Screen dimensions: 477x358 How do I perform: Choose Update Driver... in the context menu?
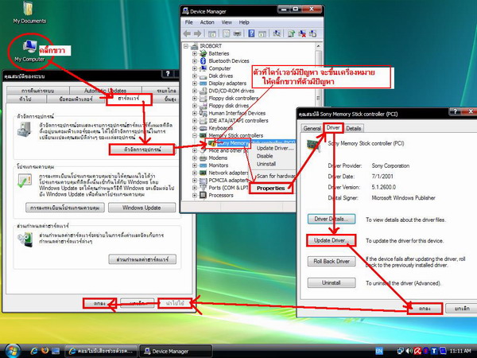[275, 148]
